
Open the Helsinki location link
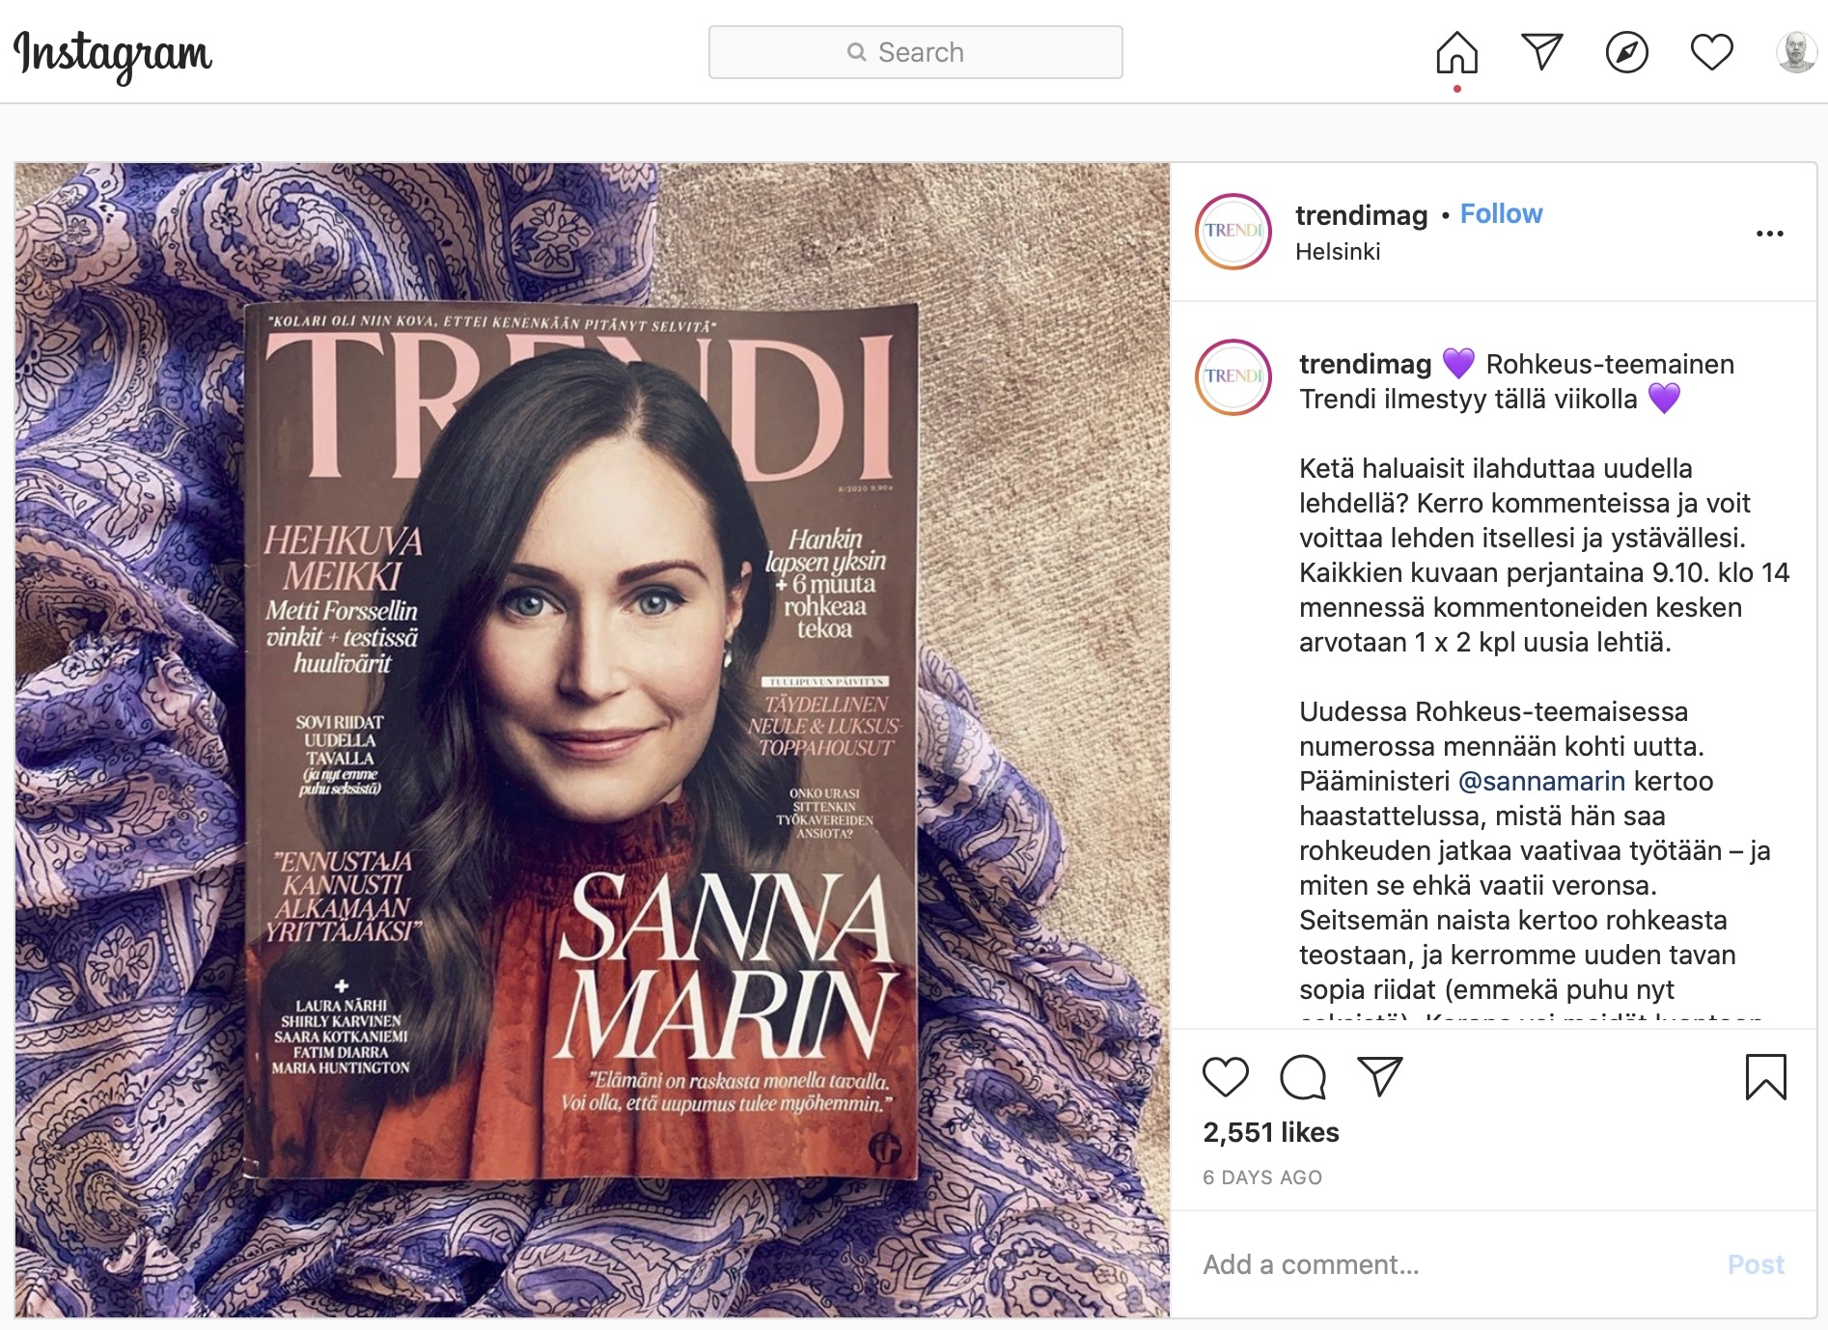tap(1338, 251)
